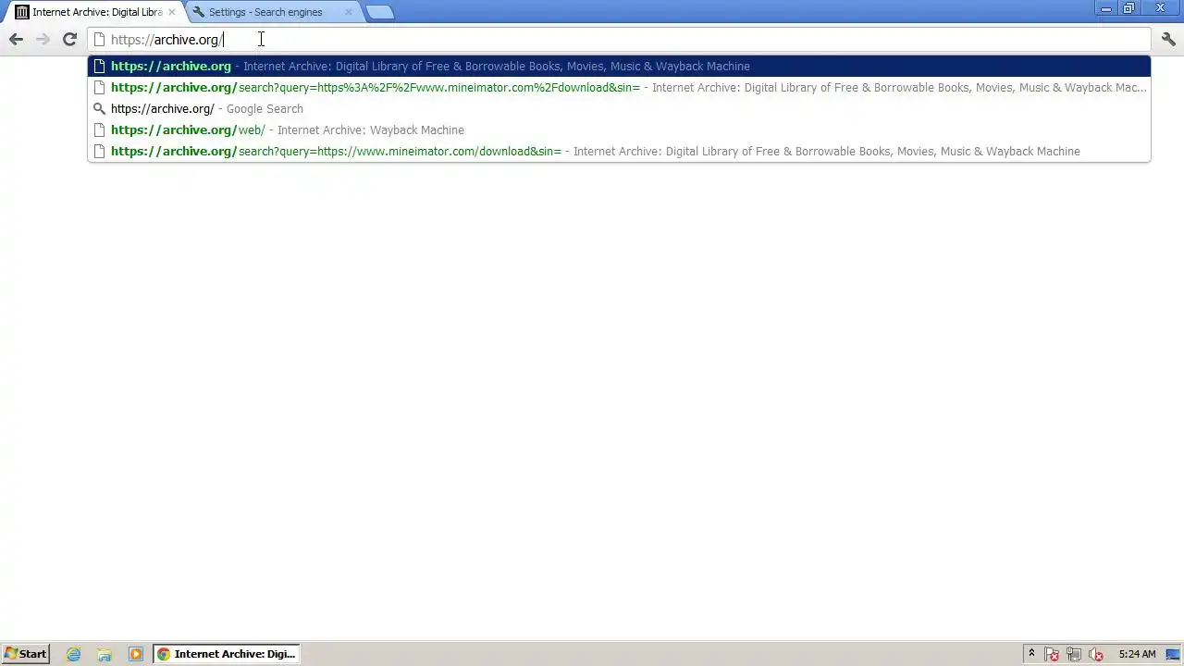Open the Windows Start menu
Viewport: 1184px width, 666px height.
pyautogui.click(x=25, y=654)
